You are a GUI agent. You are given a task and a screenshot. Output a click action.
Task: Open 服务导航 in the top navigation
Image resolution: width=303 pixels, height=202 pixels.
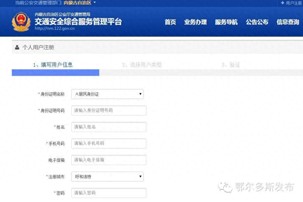(226, 22)
